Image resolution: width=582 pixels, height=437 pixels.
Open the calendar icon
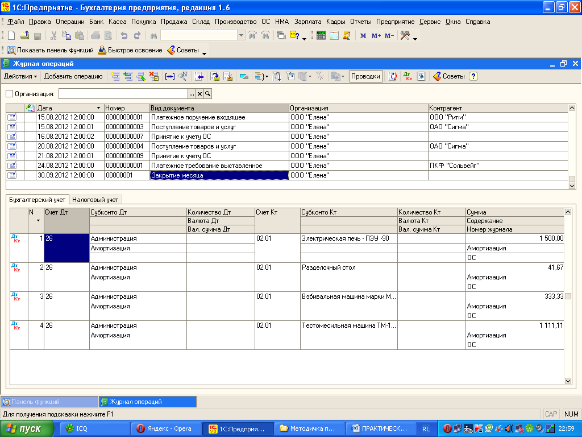334,36
